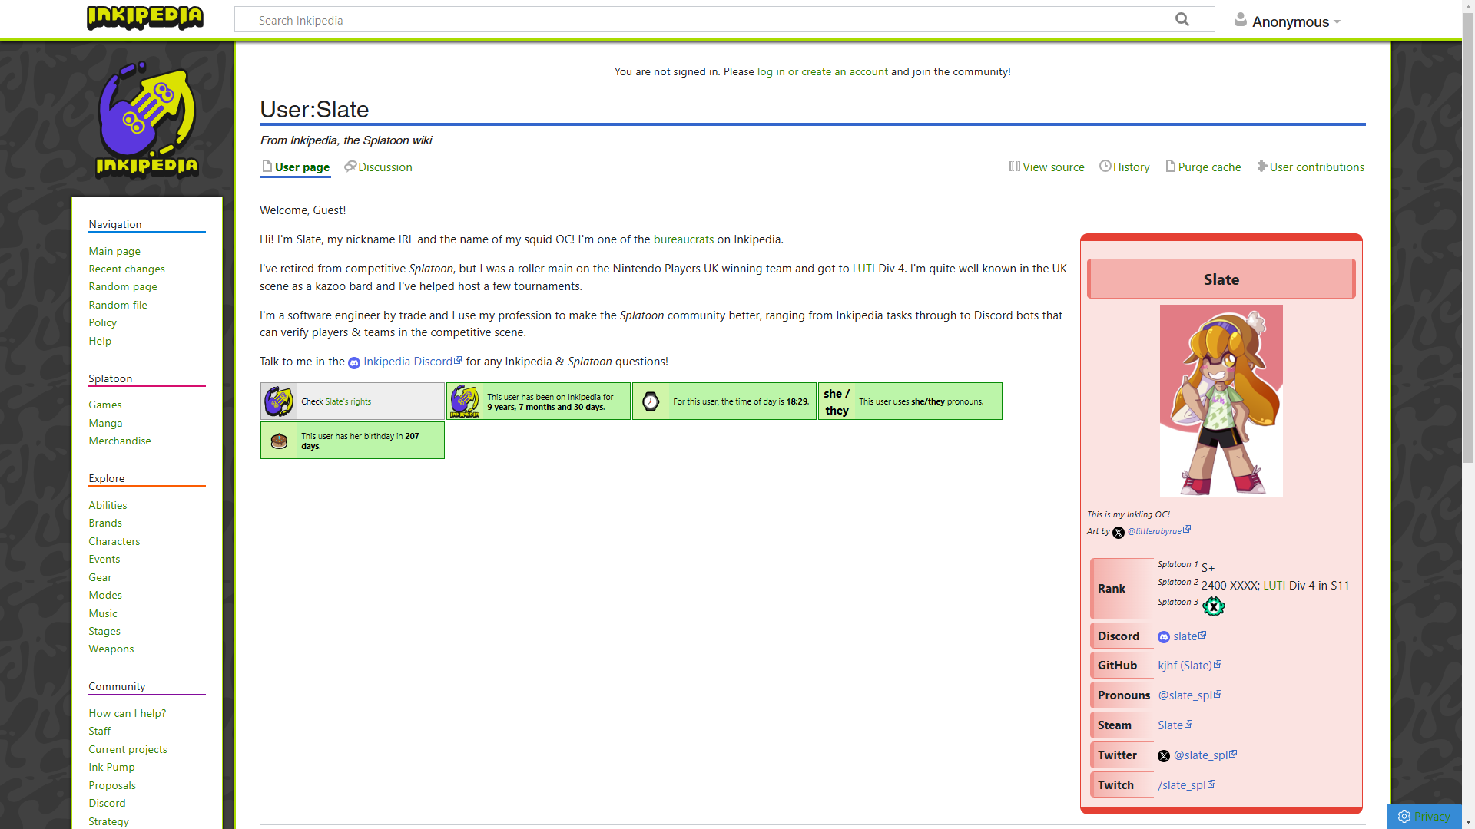The image size is (1475, 829).
Task: Click the Purge cache page icon
Action: tap(1170, 166)
